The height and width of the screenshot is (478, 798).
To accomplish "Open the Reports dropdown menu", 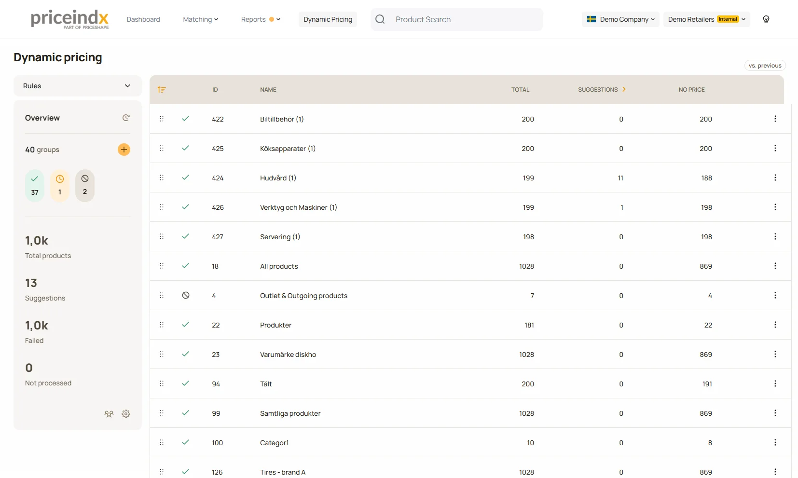I will 261,19.
